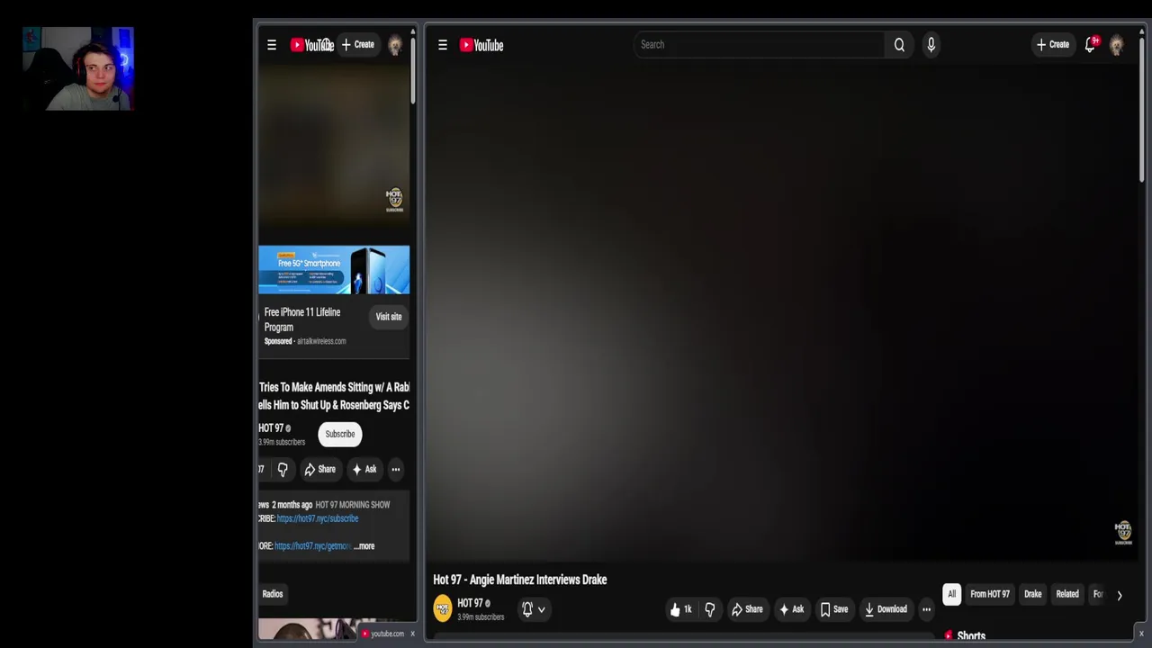Click the HOT 97 watermark on the main video
This screenshot has width=1152, height=648.
(x=1123, y=532)
